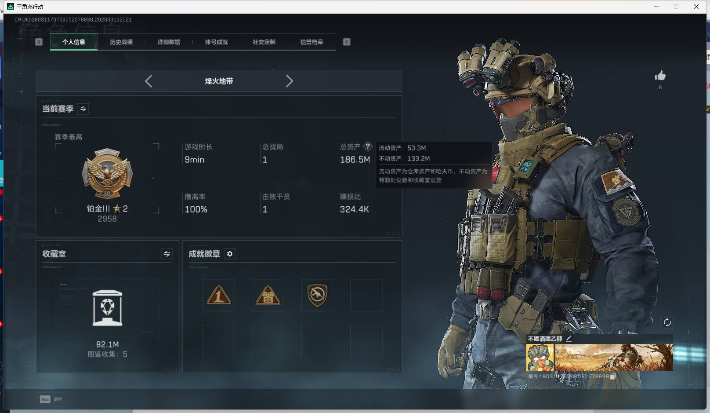Image resolution: width=710 pixels, height=413 pixels.
Task: Click the character rotate refresh icon
Action: [667, 322]
